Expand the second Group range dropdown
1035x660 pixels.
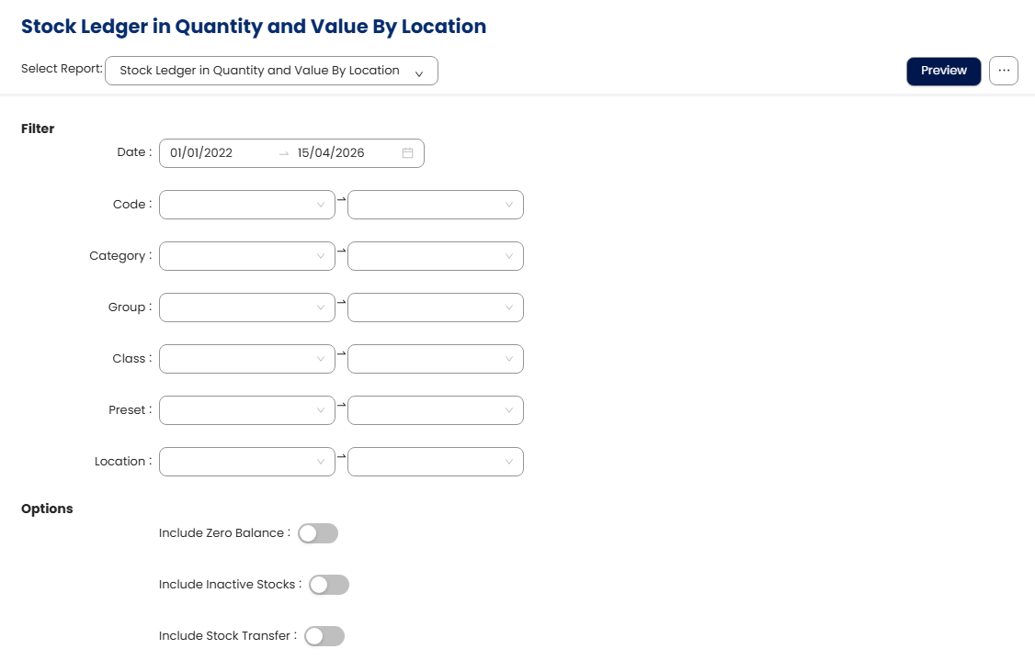[427, 308]
